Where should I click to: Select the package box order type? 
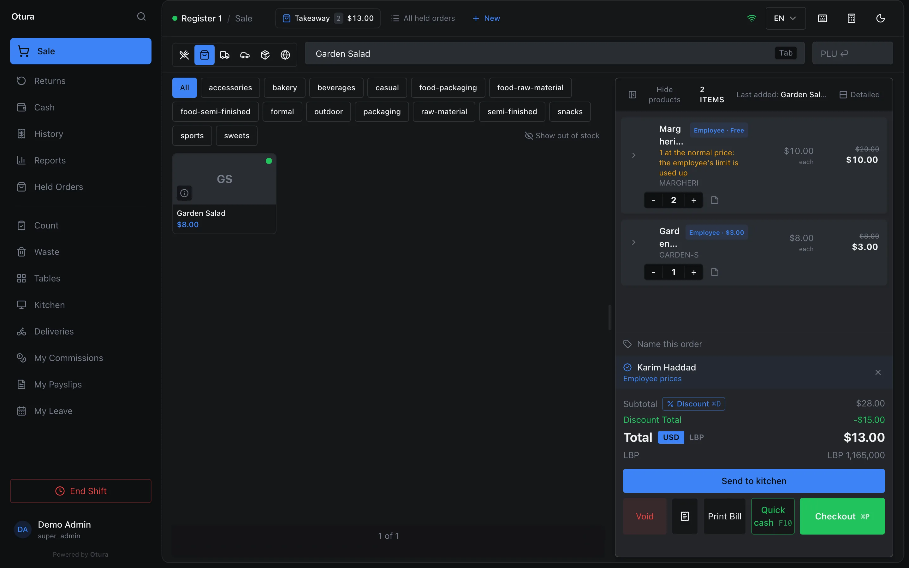(265, 55)
